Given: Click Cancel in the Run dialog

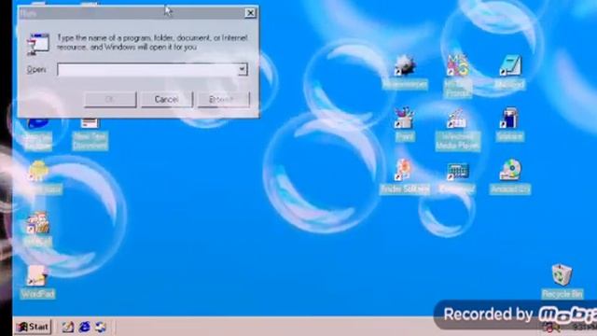Looking at the screenshot, I should (167, 100).
